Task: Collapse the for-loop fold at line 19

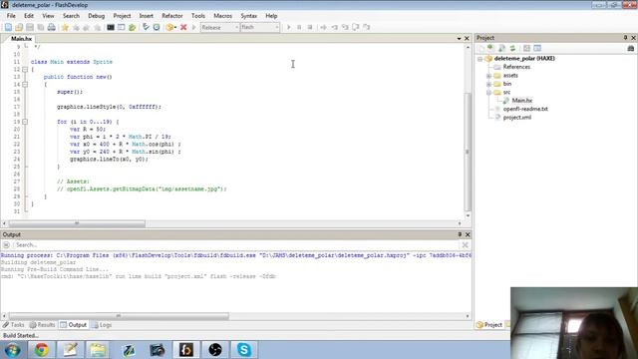Action: pyautogui.click(x=25, y=122)
